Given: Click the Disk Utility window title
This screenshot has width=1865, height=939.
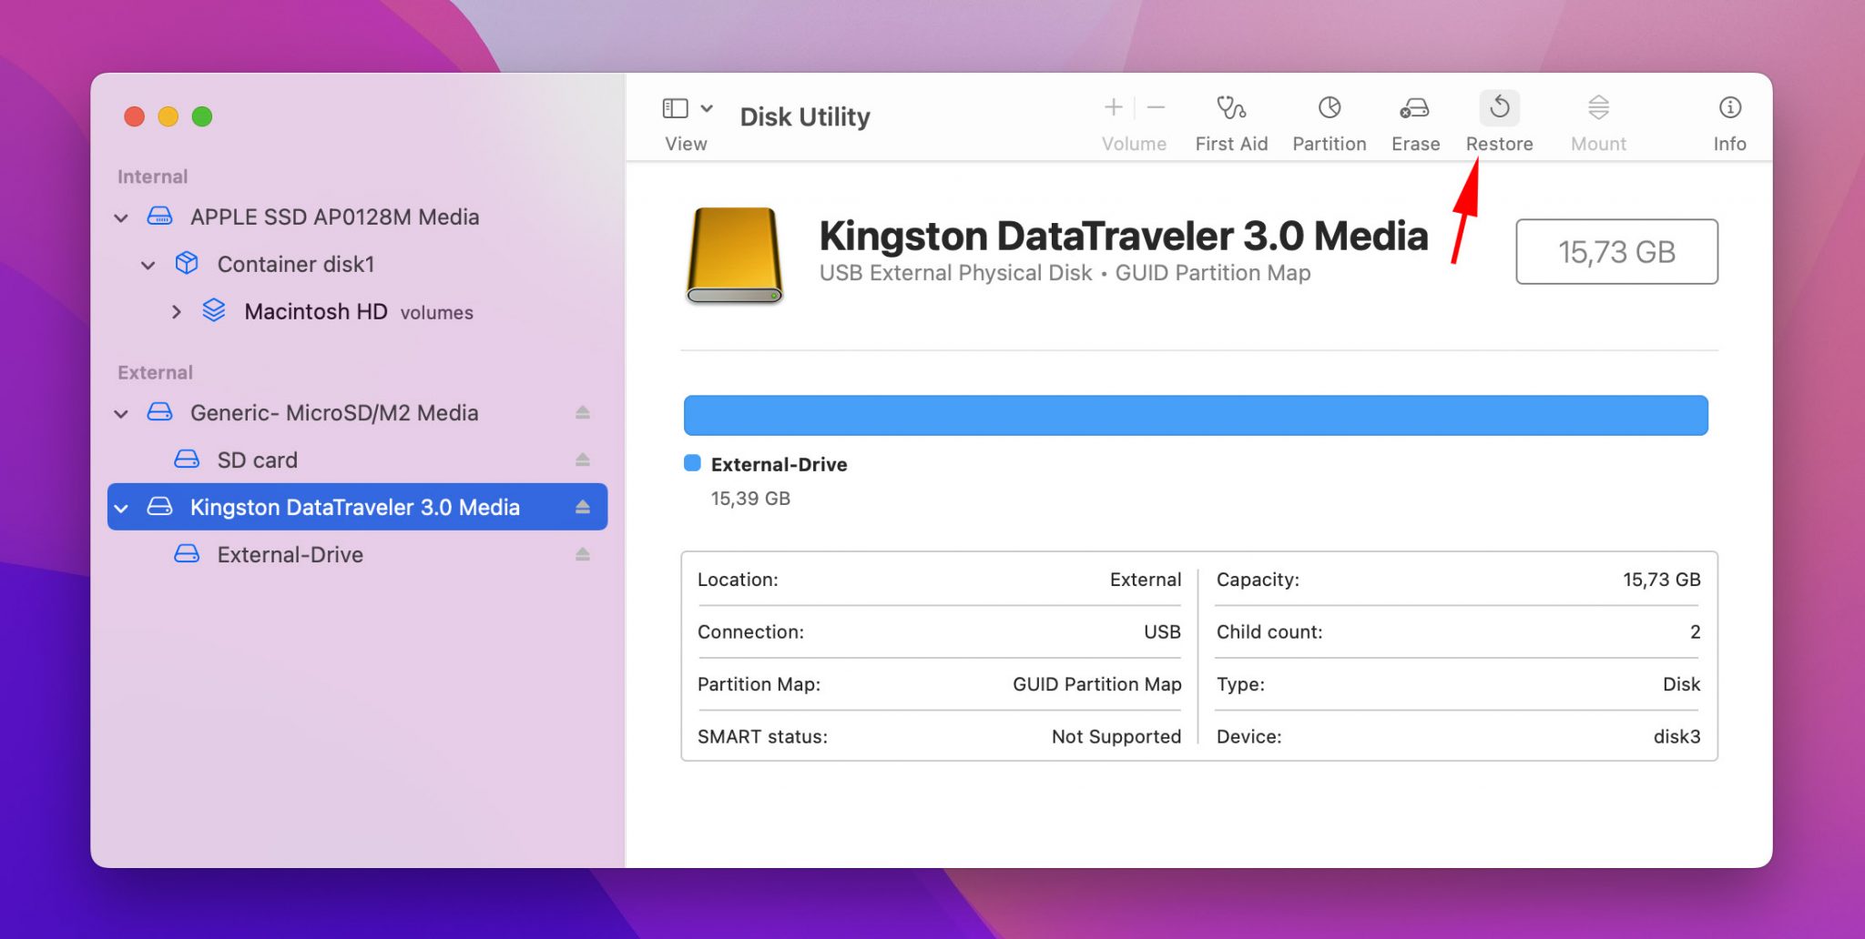Looking at the screenshot, I should tap(805, 116).
